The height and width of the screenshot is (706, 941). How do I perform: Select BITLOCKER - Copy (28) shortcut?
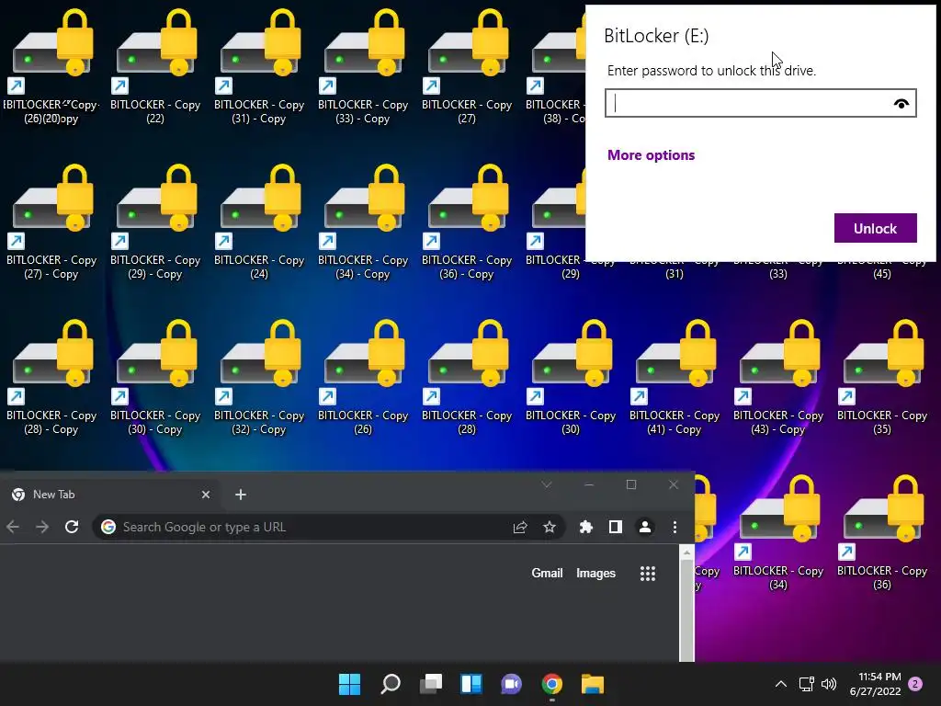click(x=467, y=377)
